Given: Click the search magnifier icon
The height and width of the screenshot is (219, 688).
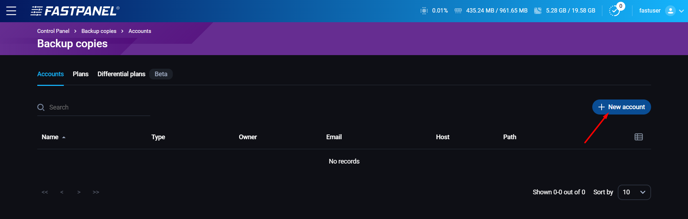Looking at the screenshot, I should [x=41, y=107].
